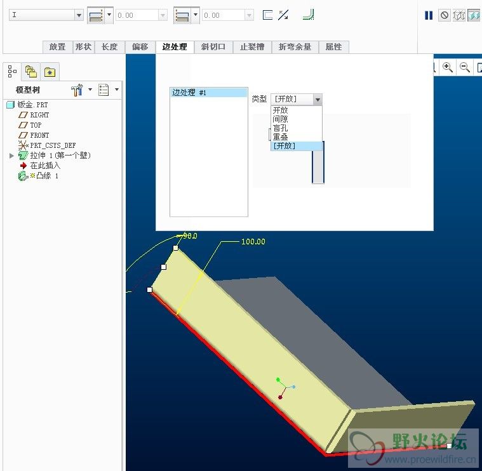The height and width of the screenshot is (471, 482).
Task: Open the 形状 tab
Action: point(84,47)
